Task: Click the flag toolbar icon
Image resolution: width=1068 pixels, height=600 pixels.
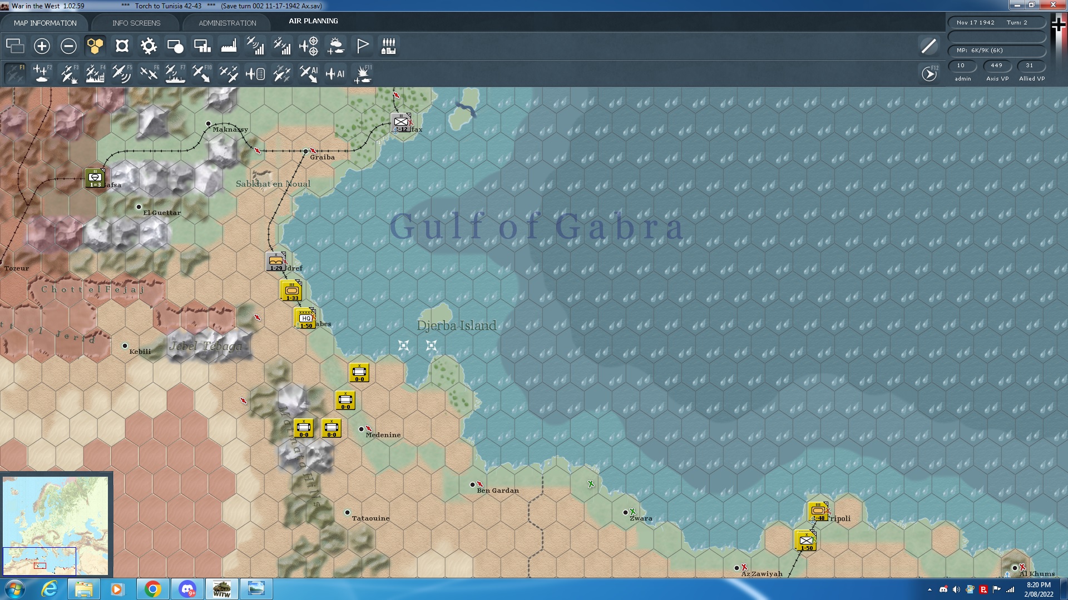Action: (x=362, y=46)
